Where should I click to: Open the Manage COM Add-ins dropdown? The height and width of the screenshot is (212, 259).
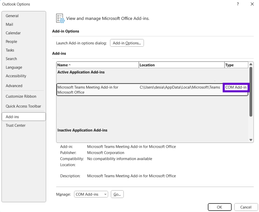pos(91,194)
